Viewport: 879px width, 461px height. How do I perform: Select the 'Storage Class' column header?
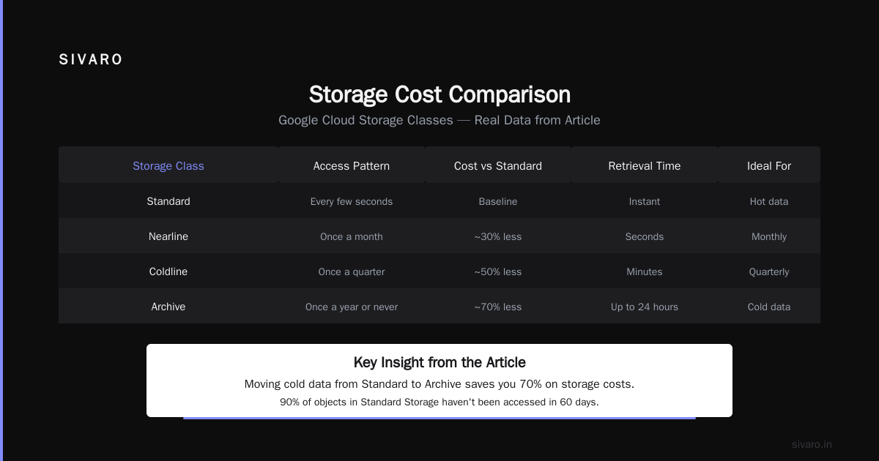(x=168, y=165)
